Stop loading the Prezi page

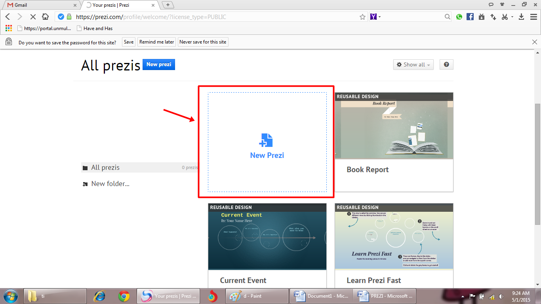coord(33,17)
